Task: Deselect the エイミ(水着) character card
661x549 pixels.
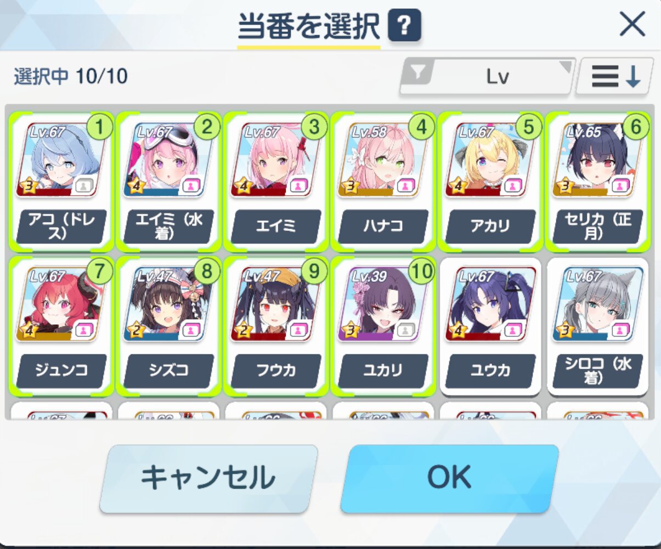Action: 169,182
